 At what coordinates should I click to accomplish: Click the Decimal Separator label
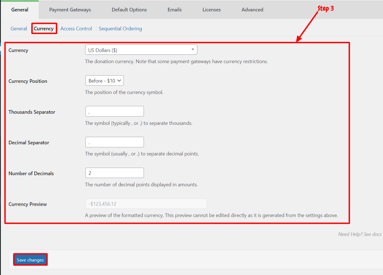point(29,143)
